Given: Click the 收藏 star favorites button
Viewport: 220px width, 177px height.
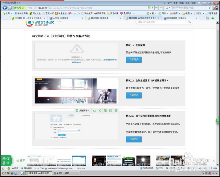Looking at the screenshot, I should (x=6, y=13).
